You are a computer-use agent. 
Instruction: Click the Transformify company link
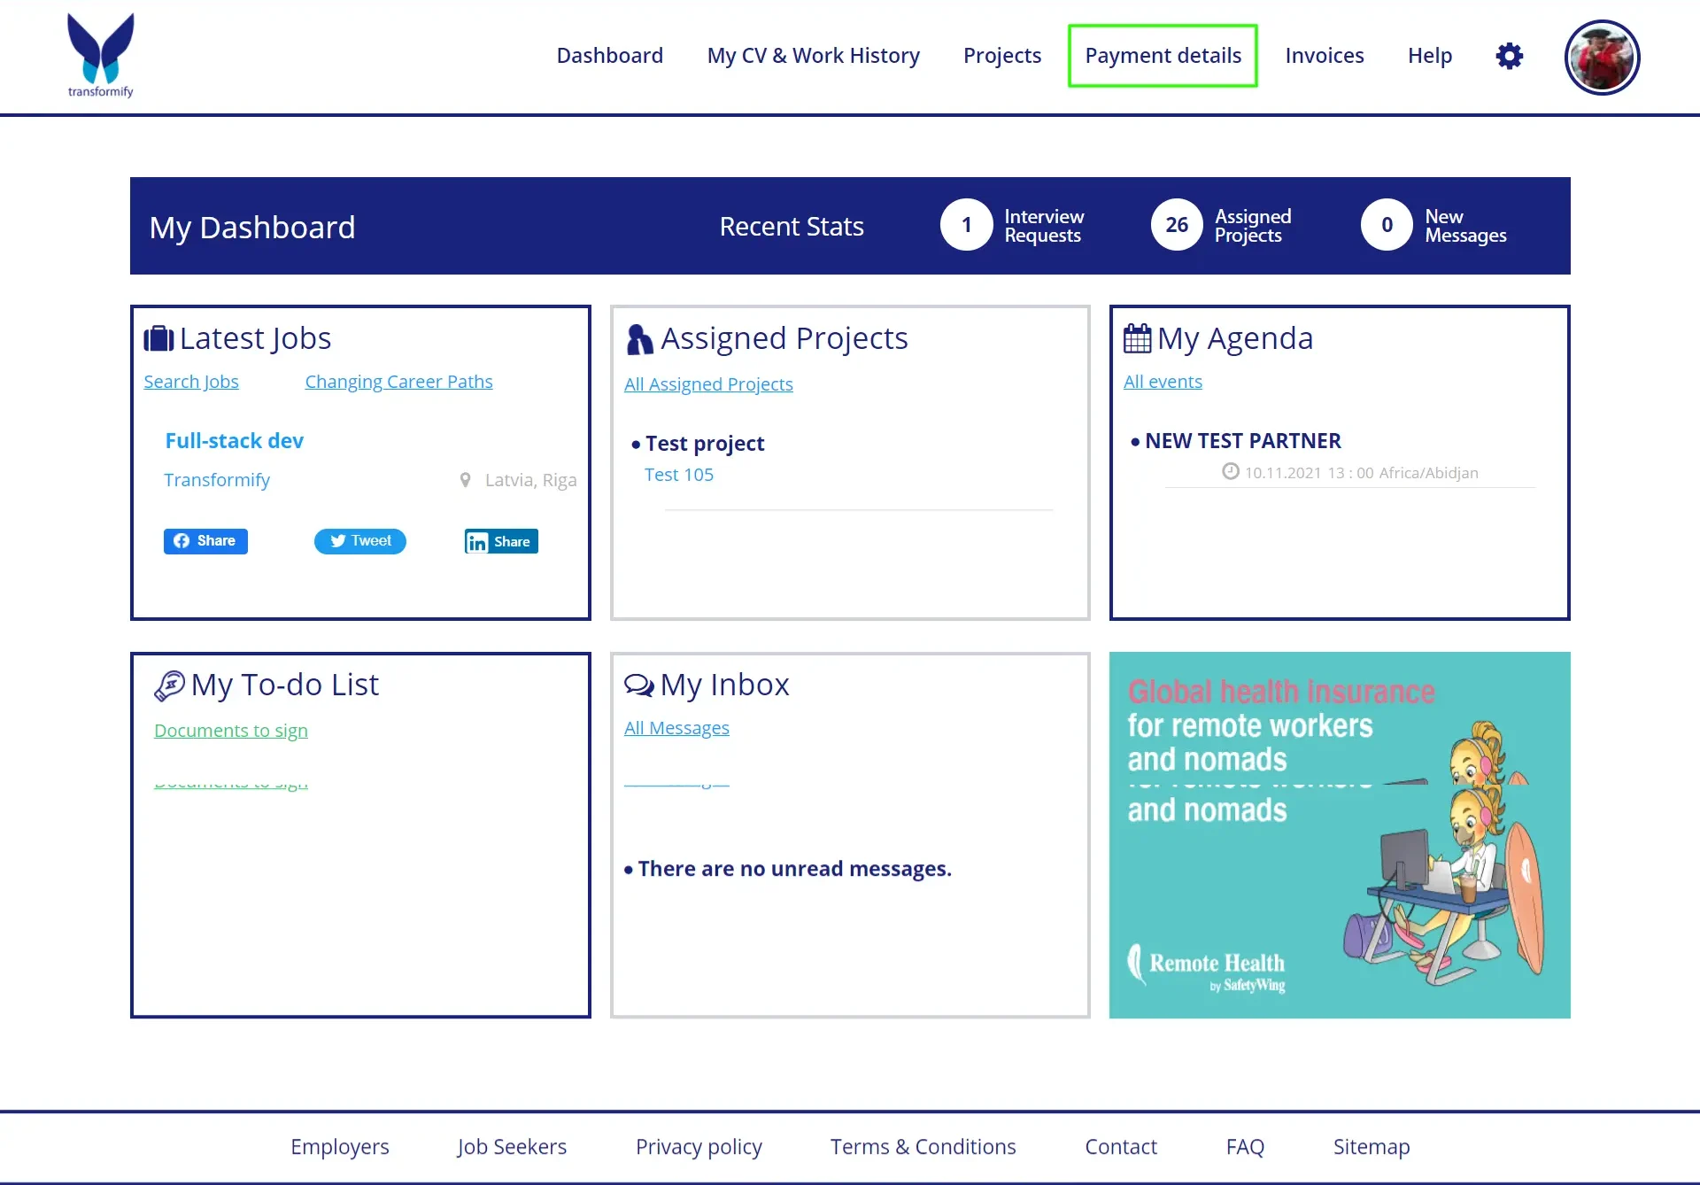(217, 480)
